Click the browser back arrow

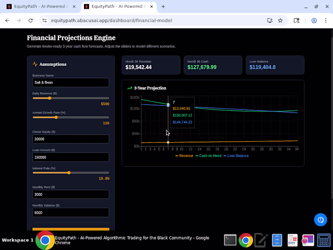pos(7,20)
